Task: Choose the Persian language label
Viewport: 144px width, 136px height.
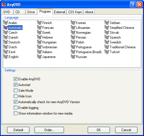Action: [81, 37]
